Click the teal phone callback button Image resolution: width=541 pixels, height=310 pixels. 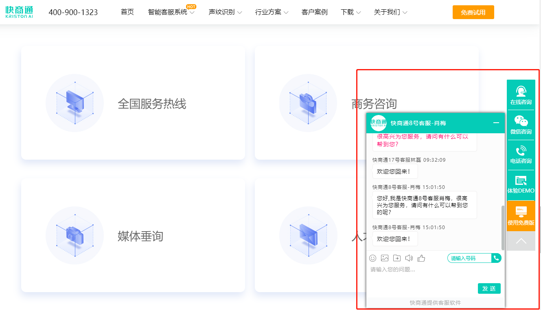497,258
